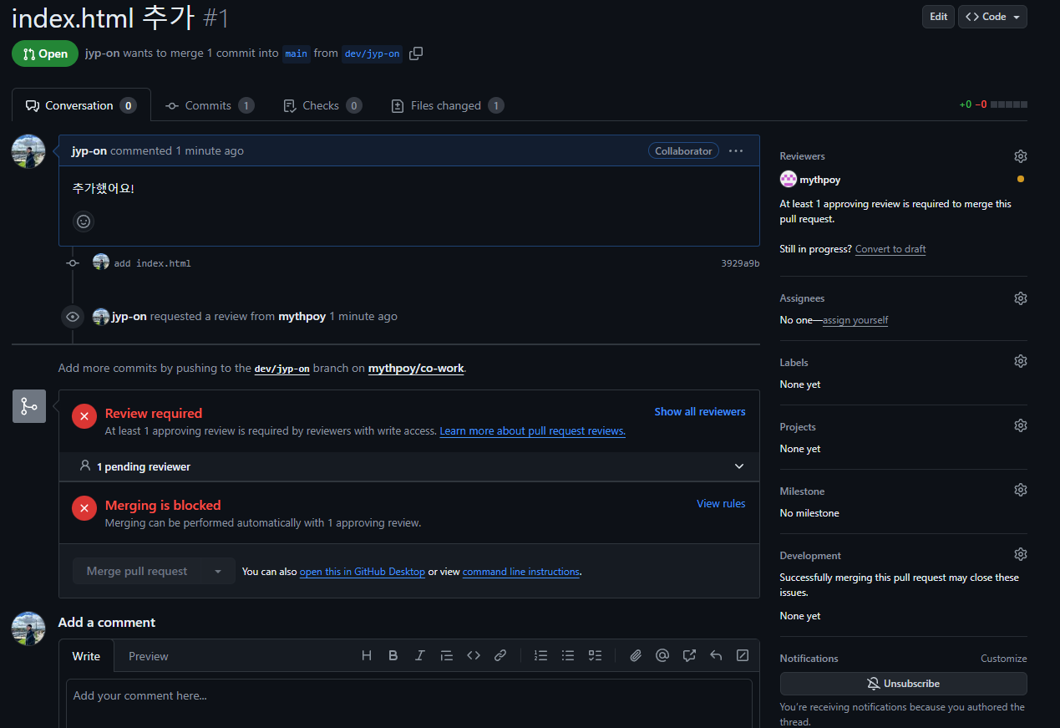The image size is (1060, 728).
Task: Open the Checks tab
Action: point(322,105)
